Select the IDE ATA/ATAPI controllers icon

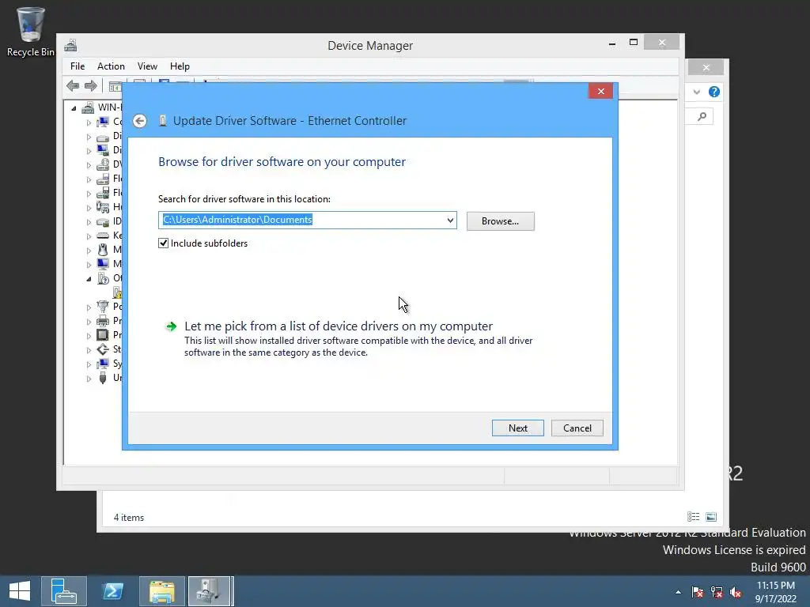(103, 222)
